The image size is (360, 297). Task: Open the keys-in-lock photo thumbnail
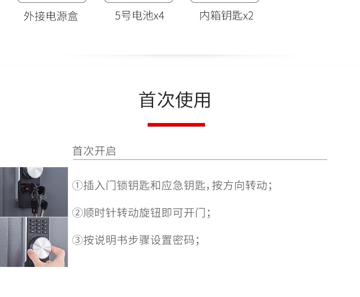pyautogui.click(x=34, y=192)
